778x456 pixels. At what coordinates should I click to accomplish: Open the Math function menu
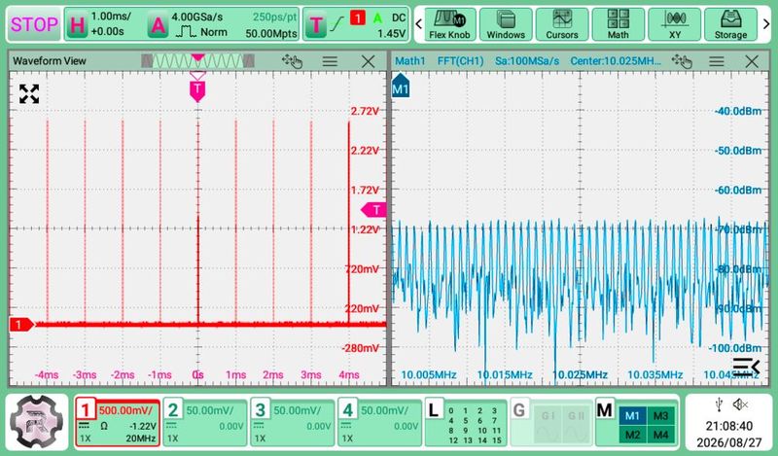618,24
